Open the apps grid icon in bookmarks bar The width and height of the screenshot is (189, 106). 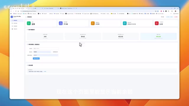coord(11,14)
